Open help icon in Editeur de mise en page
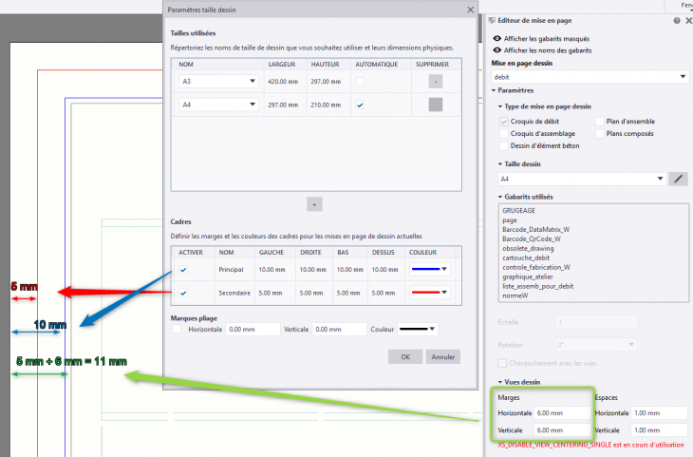The width and height of the screenshot is (693, 457). point(676,21)
